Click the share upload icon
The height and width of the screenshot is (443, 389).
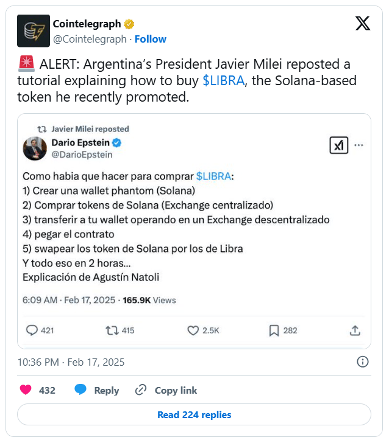point(355,330)
